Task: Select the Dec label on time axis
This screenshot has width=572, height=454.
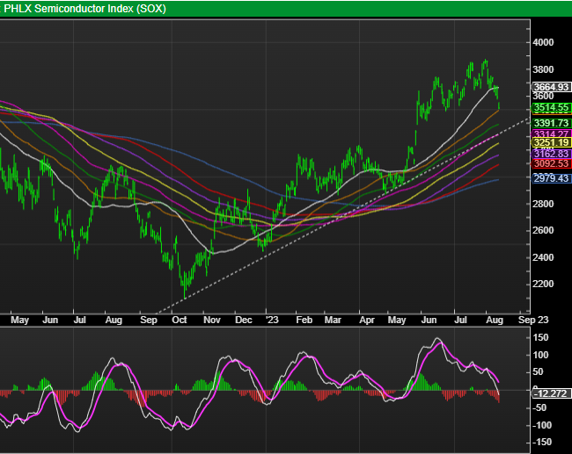Action: click(243, 320)
